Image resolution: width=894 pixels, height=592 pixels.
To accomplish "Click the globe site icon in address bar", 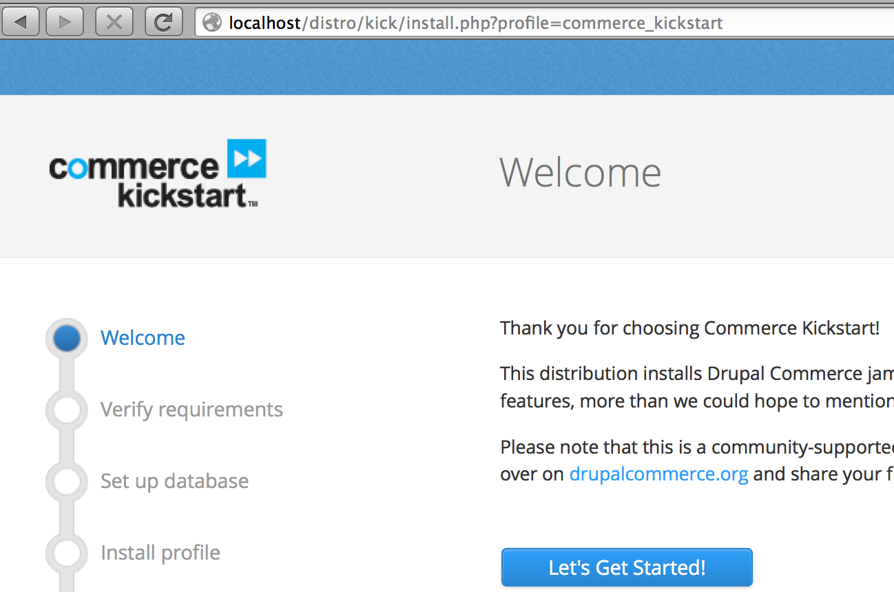I will click(x=212, y=23).
